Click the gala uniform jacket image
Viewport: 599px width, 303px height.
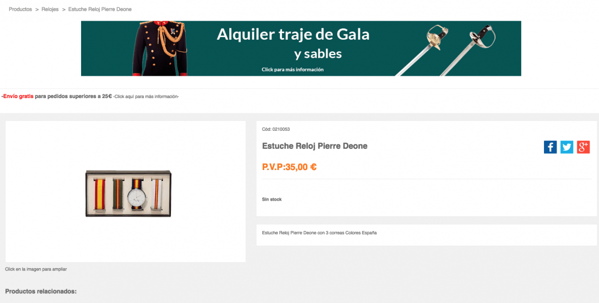point(160,49)
